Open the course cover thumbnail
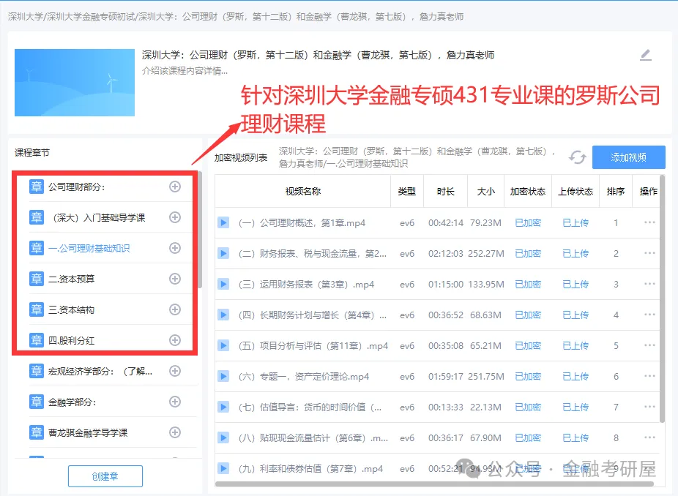 click(75, 83)
